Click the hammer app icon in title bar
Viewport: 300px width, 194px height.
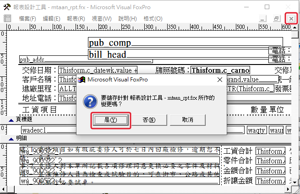7,7
